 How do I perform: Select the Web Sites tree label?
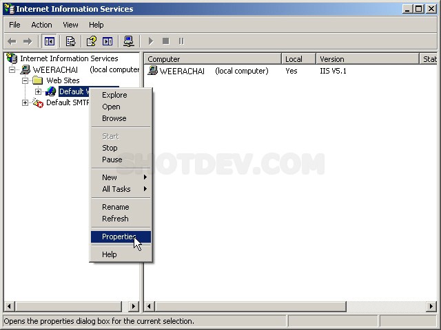(x=63, y=80)
